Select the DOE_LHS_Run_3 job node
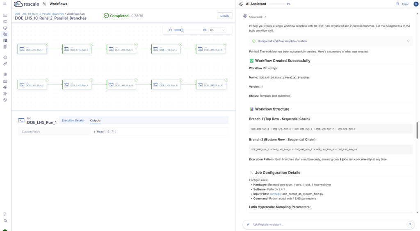This screenshot has height=231, width=420. coord(77,49)
